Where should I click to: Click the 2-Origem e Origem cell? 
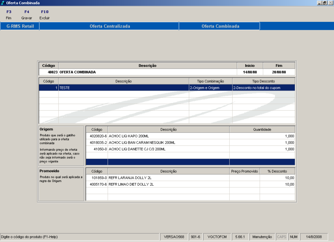point(211,88)
